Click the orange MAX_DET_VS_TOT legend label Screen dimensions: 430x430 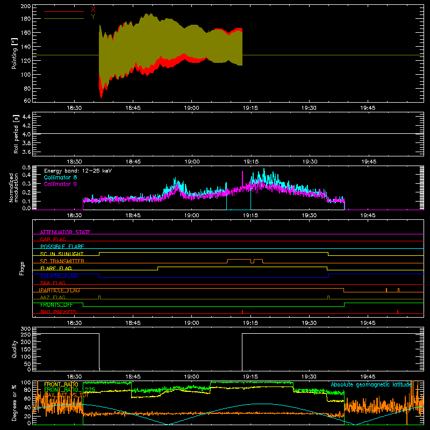coord(66,395)
